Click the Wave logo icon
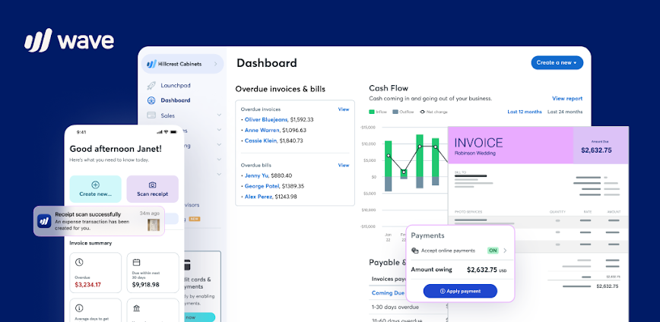This screenshot has height=322, width=660. coord(37,41)
